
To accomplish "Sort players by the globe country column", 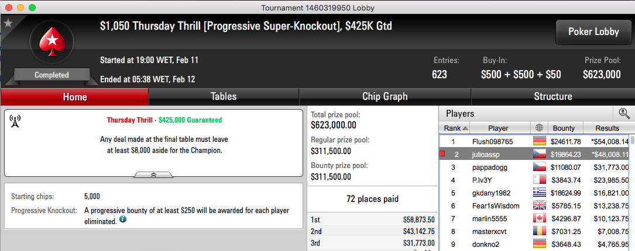I will tap(539, 128).
